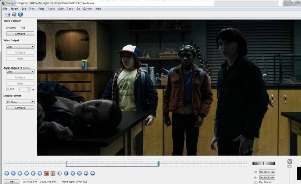This screenshot has height=184, width=301.
Task: Go to marker B position icon
Action: point(92,173)
